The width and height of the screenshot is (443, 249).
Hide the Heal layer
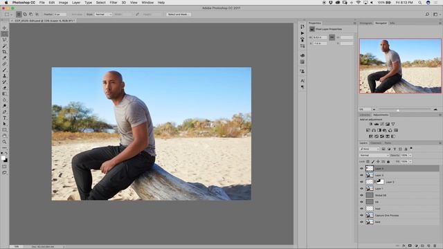[361, 208]
